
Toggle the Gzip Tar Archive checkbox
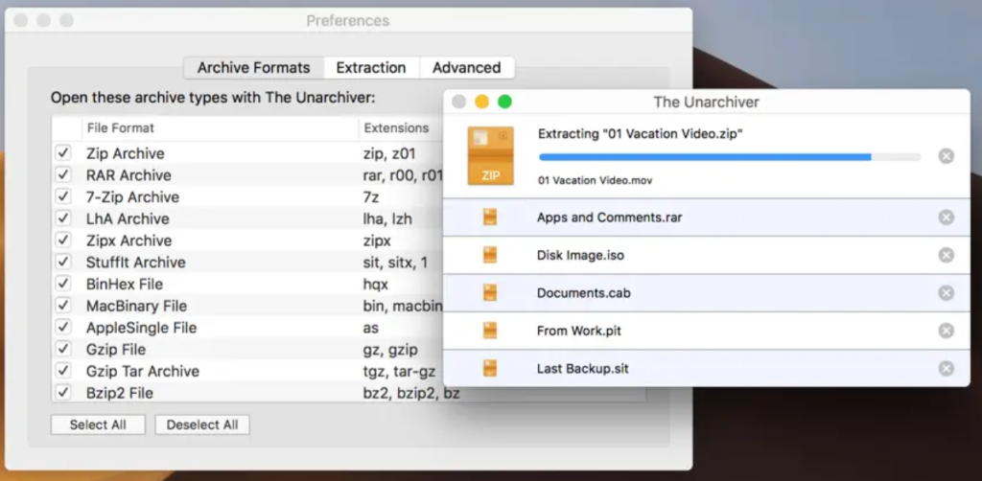pyautogui.click(x=63, y=370)
